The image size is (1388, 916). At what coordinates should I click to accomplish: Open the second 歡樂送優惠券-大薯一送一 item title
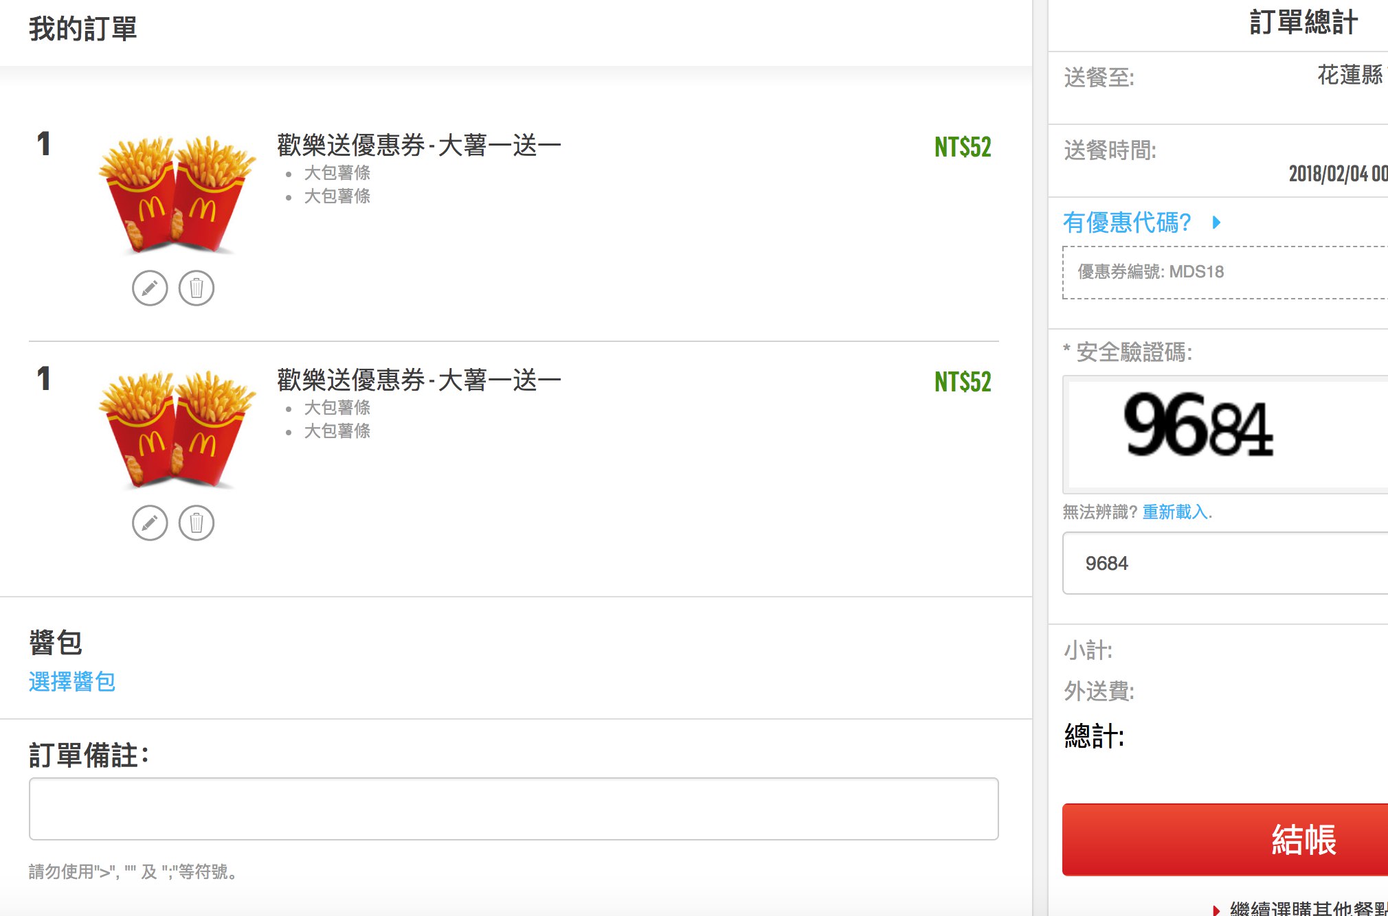tap(419, 380)
